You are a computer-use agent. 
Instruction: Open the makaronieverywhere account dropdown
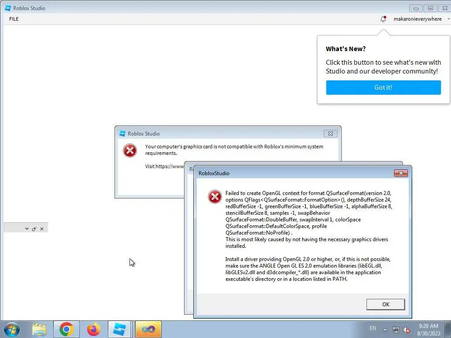(x=421, y=19)
